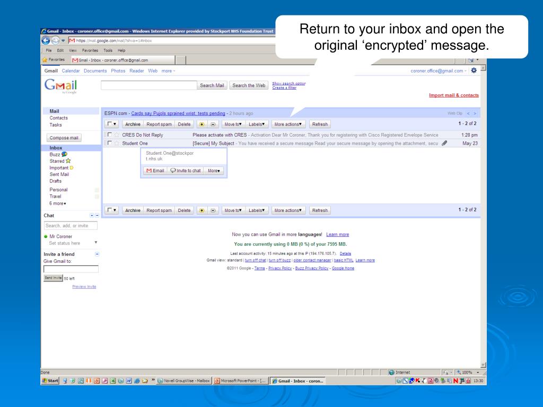543x407 pixels.
Task: Click the Give Gmail to input field
Action: pos(71,269)
